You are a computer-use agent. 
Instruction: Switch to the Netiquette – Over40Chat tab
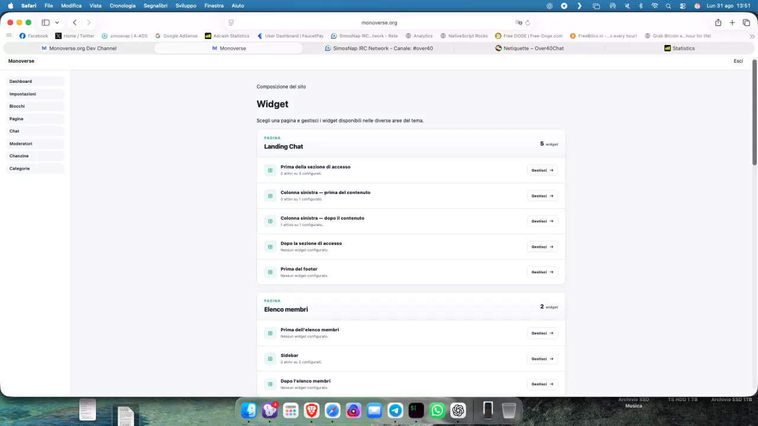pos(529,48)
